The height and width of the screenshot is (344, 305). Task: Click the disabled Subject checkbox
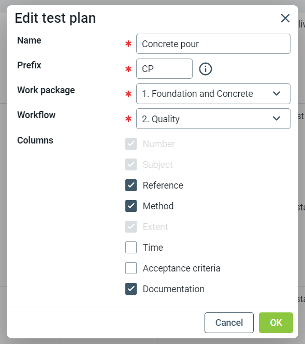point(131,165)
